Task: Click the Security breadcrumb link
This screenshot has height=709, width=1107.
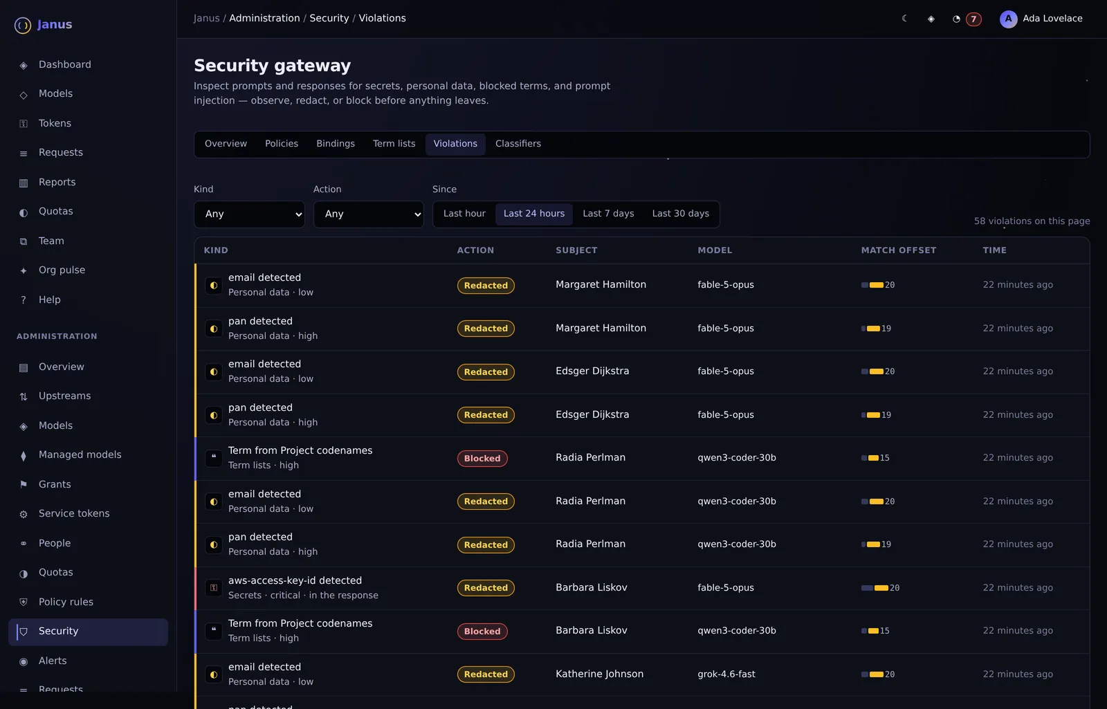Action: (x=329, y=19)
